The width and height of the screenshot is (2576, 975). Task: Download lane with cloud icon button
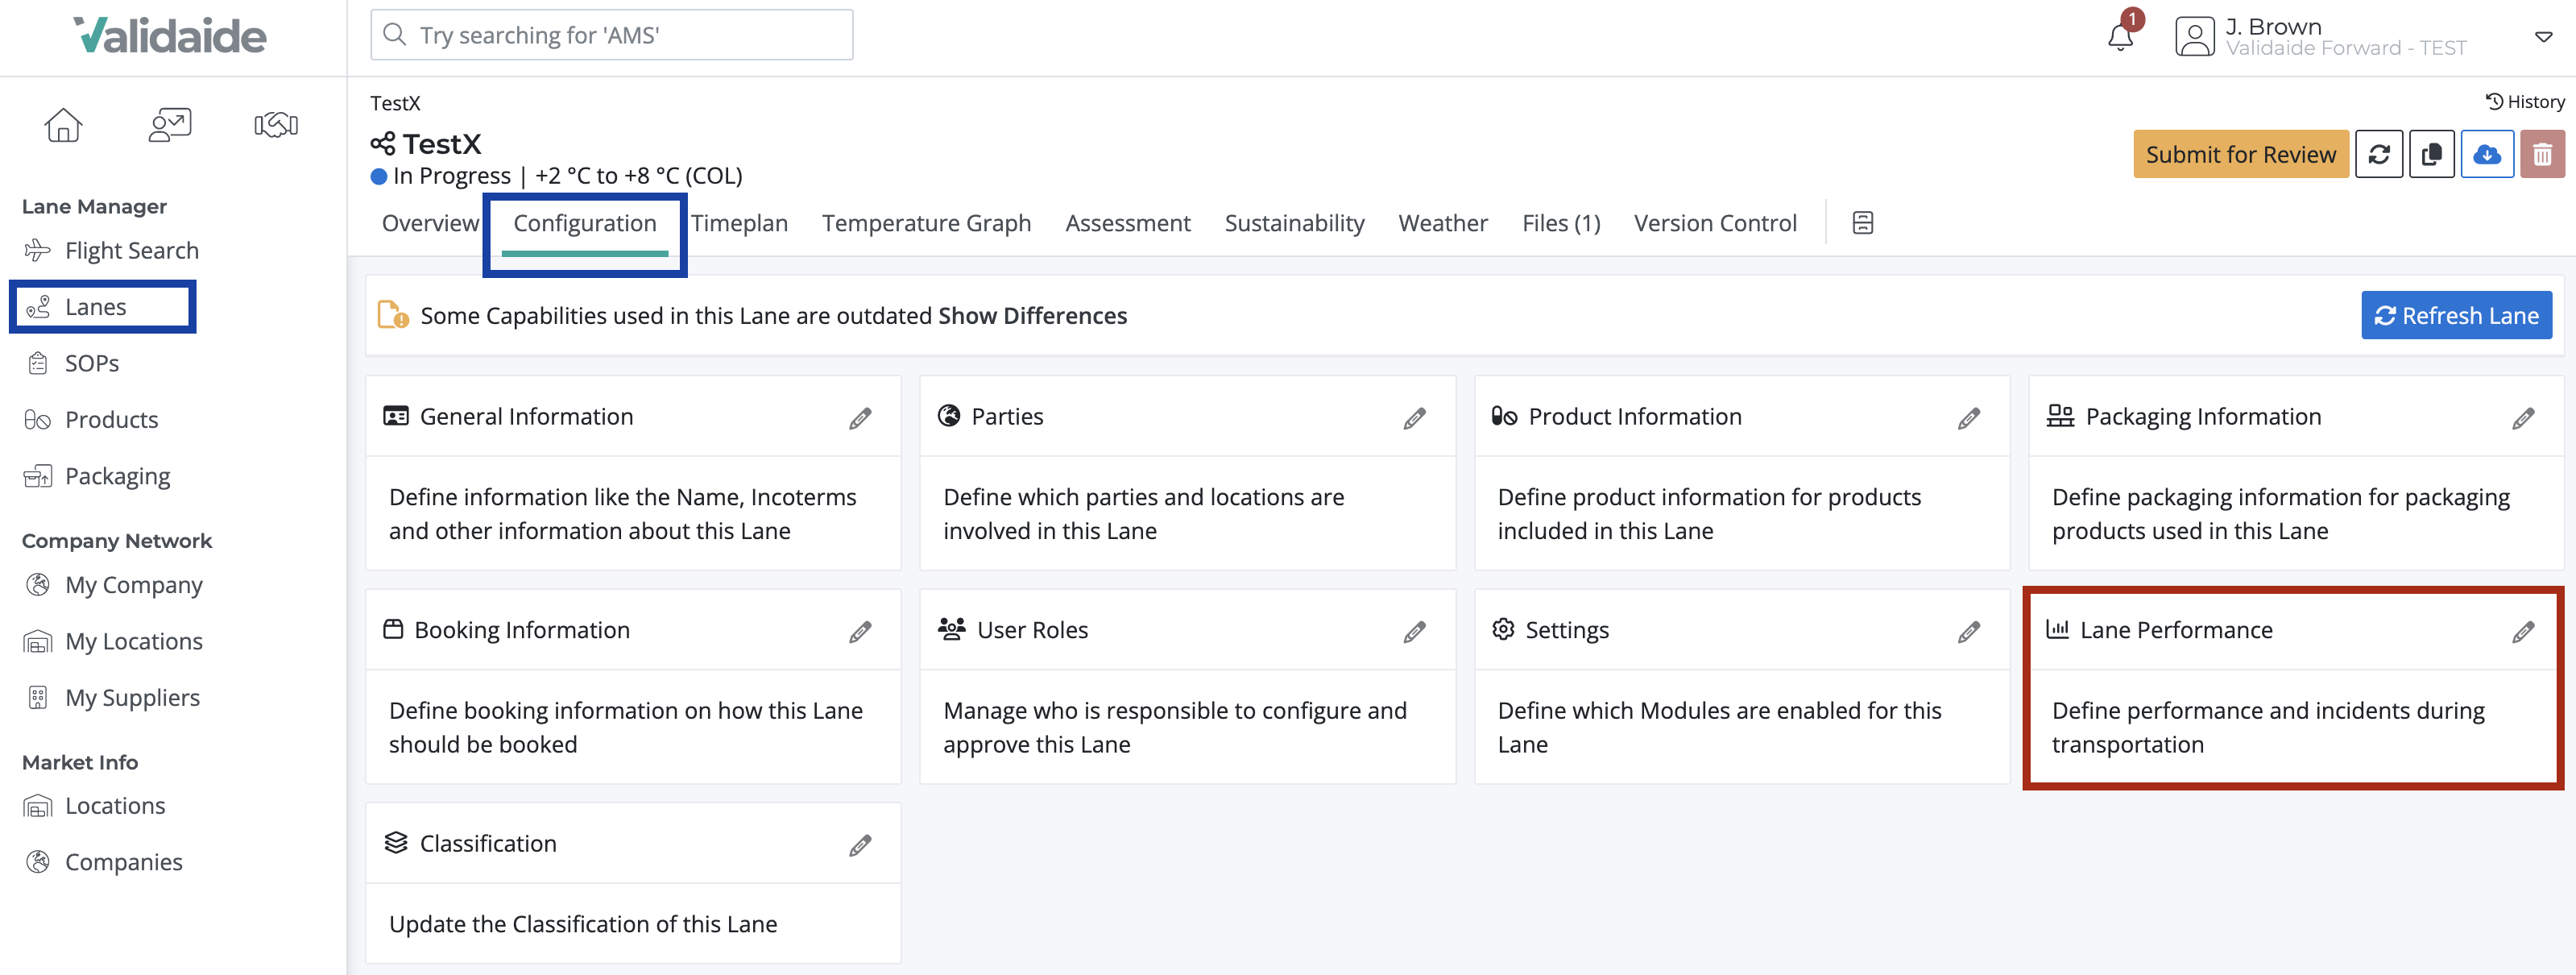[x=2487, y=154]
